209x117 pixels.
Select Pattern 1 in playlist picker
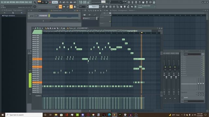[90, 18]
